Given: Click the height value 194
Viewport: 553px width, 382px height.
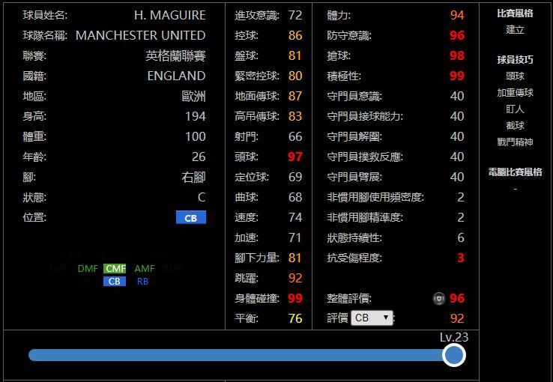Looking at the screenshot, I should [196, 116].
